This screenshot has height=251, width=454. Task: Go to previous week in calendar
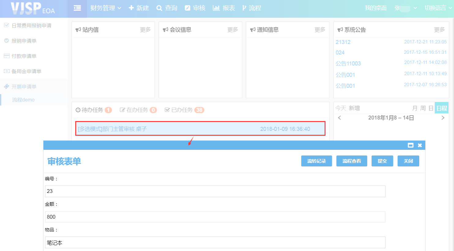point(339,118)
